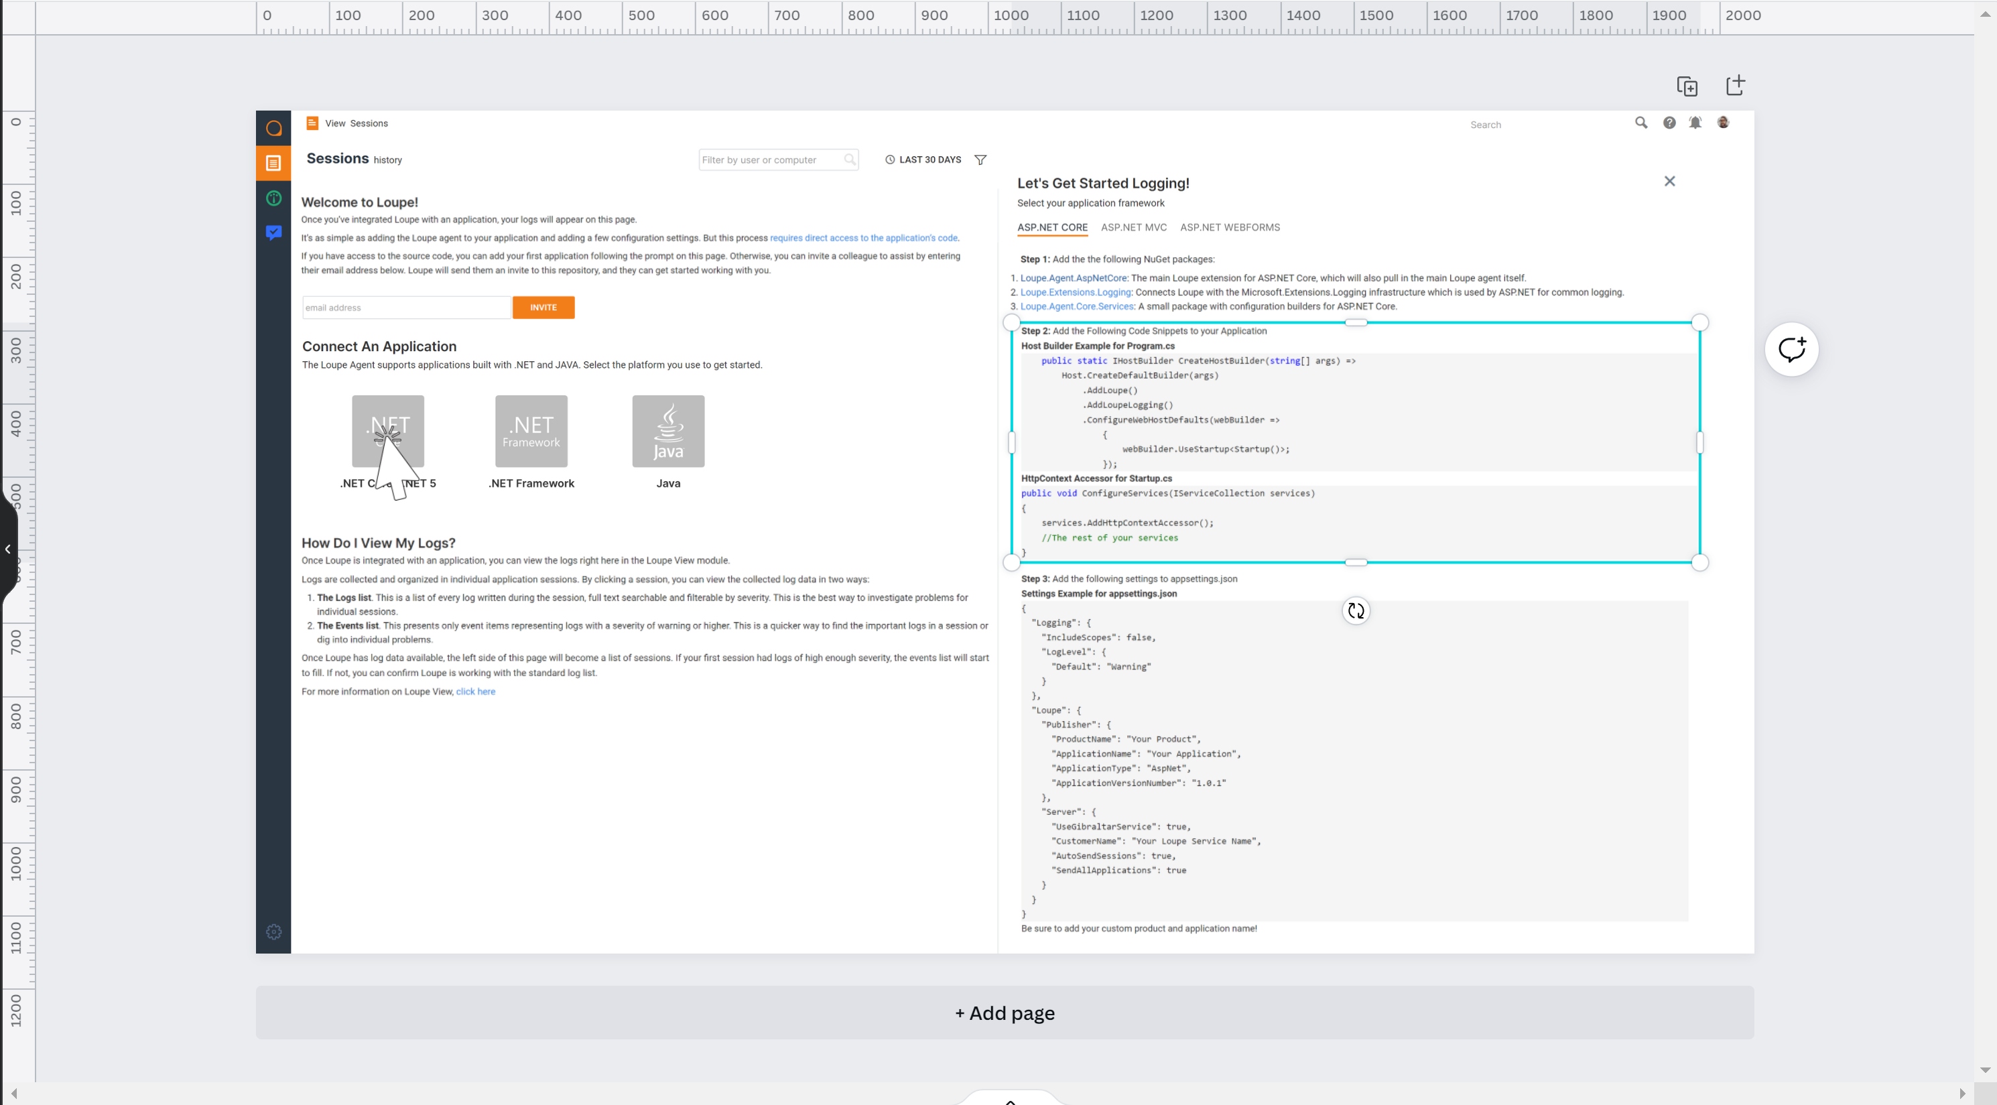Open the add comment bubble button
Image resolution: width=1997 pixels, height=1105 pixels.
1791,349
